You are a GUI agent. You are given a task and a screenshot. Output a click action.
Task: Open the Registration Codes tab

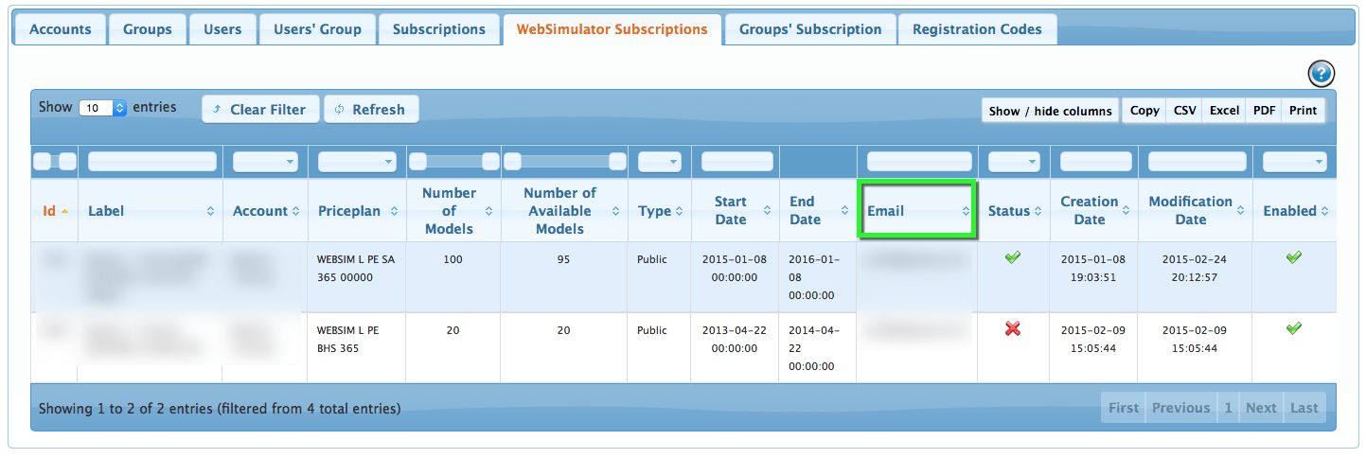tap(977, 29)
